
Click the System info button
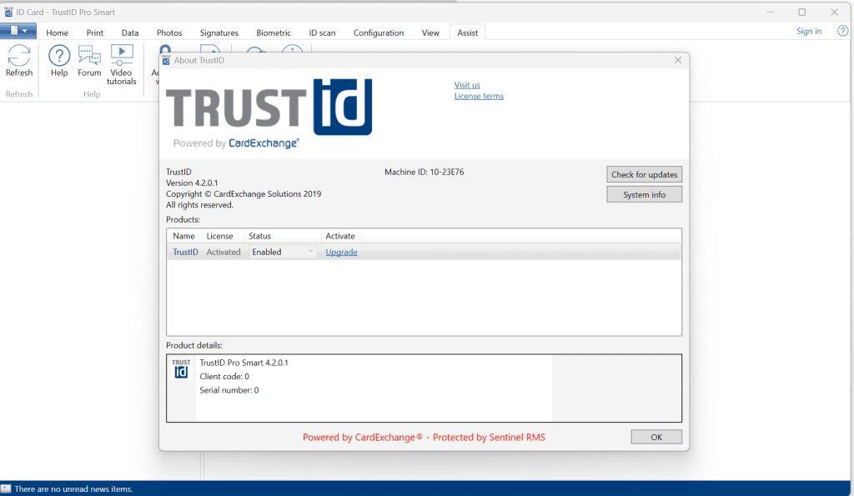pyautogui.click(x=645, y=194)
